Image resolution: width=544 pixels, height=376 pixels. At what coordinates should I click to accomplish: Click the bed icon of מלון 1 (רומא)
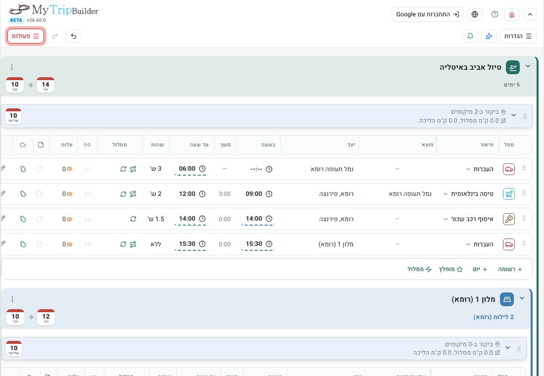tap(507, 299)
